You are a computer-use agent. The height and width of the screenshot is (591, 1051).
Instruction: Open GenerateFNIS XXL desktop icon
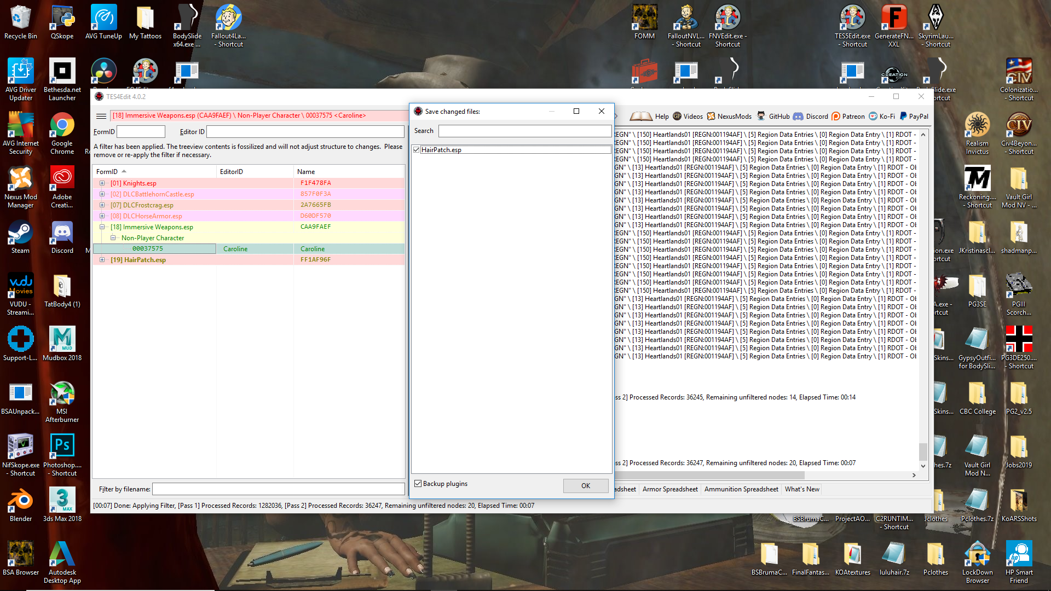(x=894, y=26)
